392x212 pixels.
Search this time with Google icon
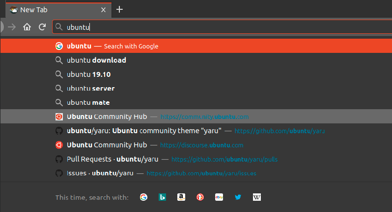143,197
